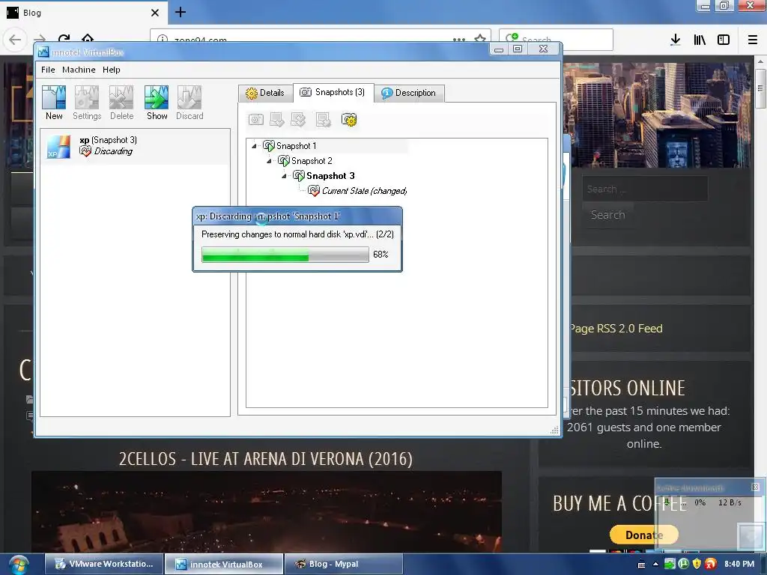Screen dimensions: 767x575
Task: Open the Help menu
Action: point(112,70)
